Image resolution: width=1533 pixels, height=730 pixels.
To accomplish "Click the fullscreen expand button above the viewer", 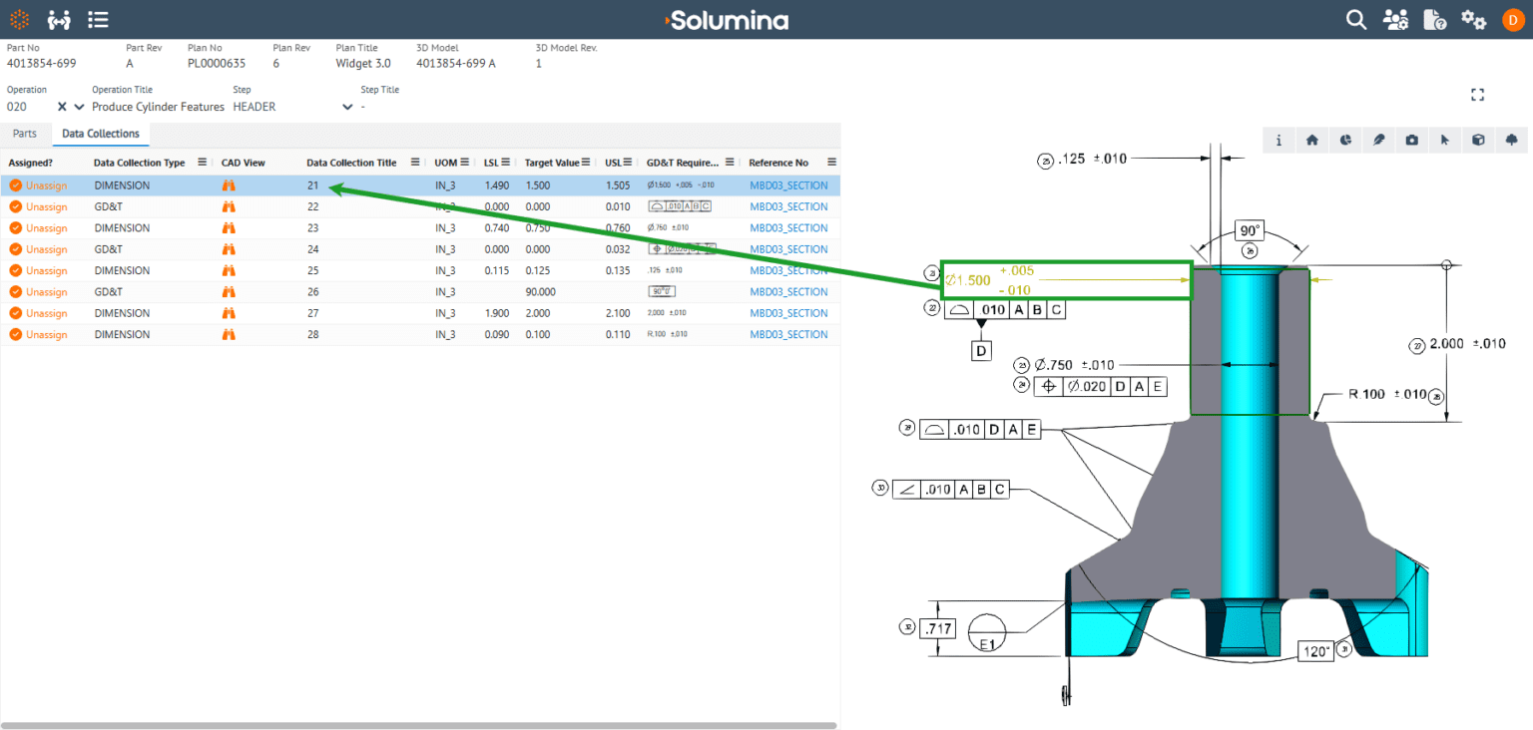I will 1477,94.
